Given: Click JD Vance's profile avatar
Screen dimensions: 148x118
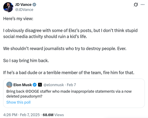Looking at the screenshot, I should [8, 7].
